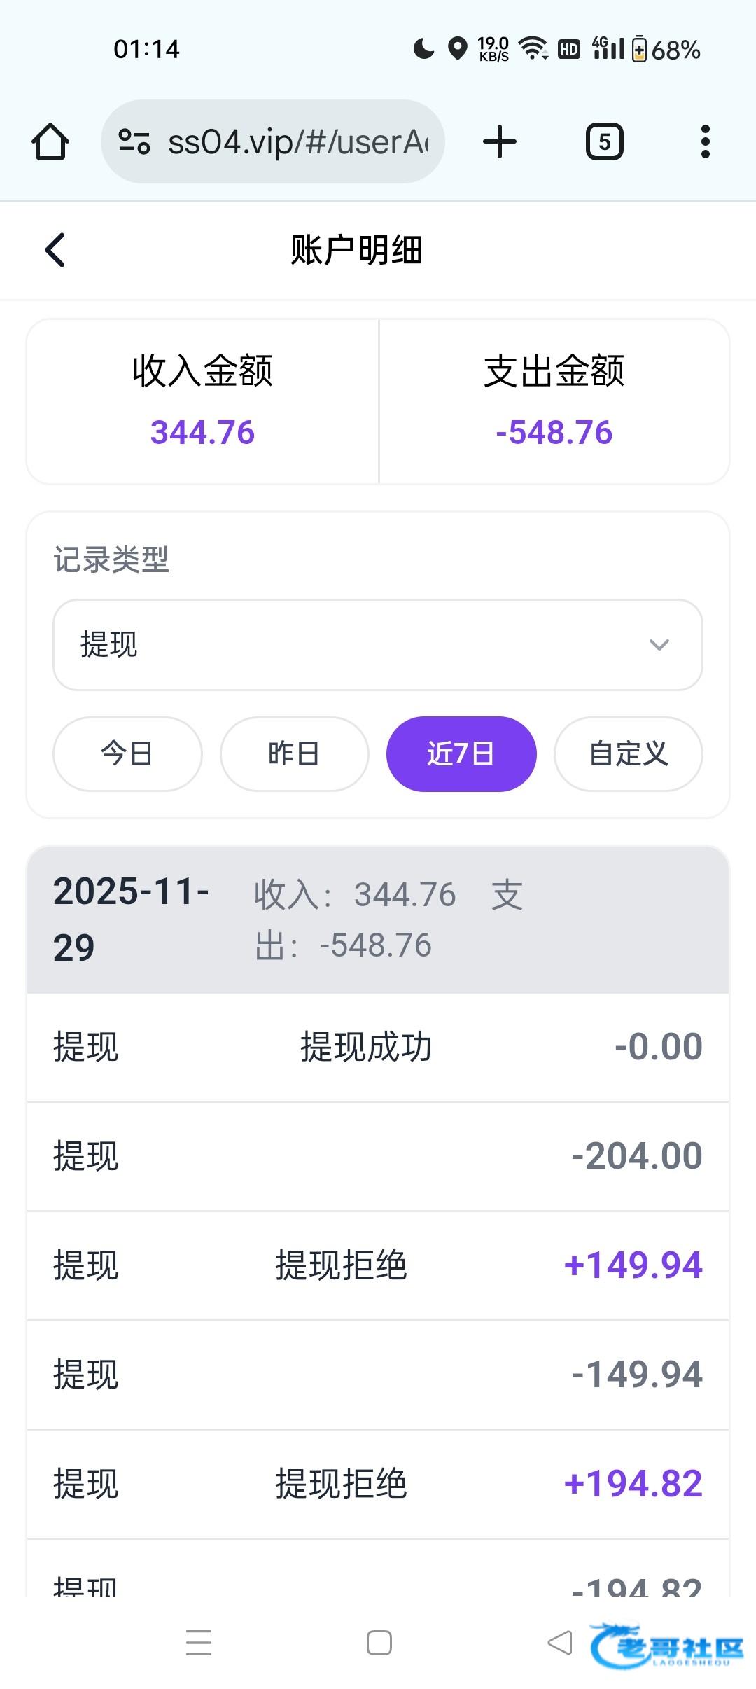Click the dropdown chevron arrow for record type

tap(659, 644)
